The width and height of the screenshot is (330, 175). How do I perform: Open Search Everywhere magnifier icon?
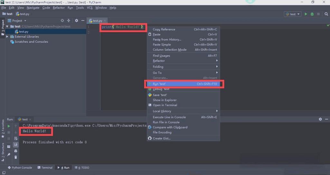326,14
